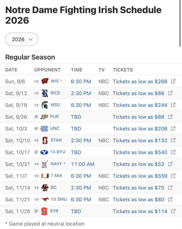Open the 2026 season dropdown

tap(22, 39)
